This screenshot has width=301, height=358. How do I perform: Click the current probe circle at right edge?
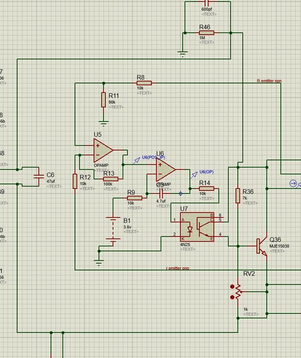(x=293, y=183)
